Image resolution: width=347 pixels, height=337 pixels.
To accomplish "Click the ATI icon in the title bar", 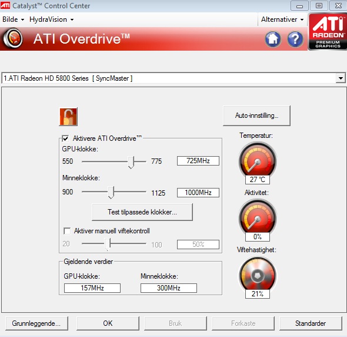I will pyautogui.click(x=5, y=5).
